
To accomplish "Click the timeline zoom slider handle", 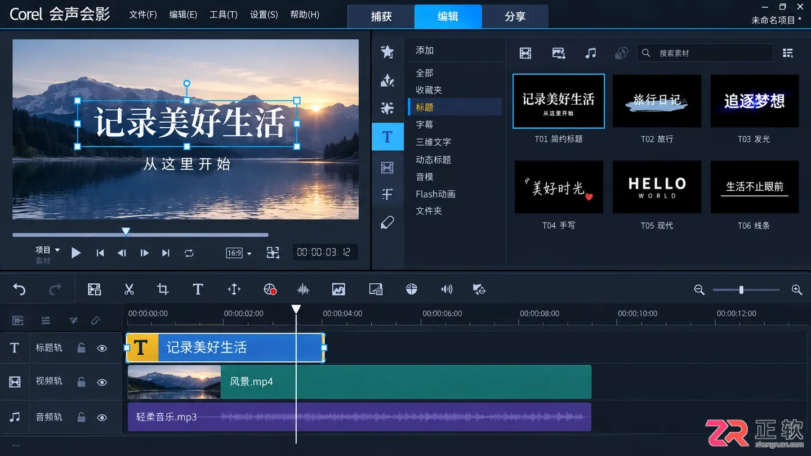I will tap(741, 290).
